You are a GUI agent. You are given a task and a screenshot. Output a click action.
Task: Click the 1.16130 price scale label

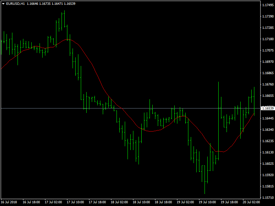point(268,152)
